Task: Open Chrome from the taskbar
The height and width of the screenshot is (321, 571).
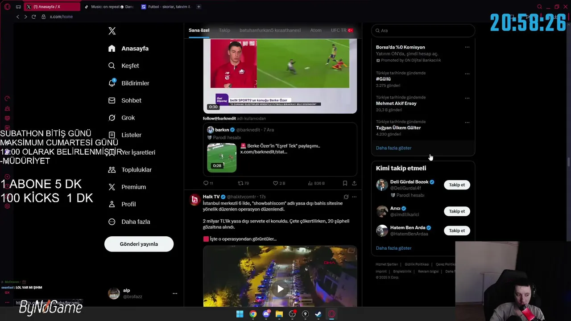Action: point(253,314)
